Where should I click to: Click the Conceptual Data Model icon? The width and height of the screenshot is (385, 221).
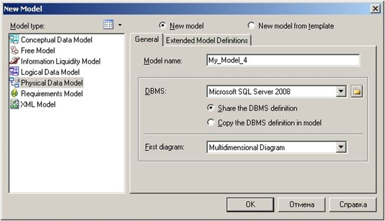[x=14, y=39]
